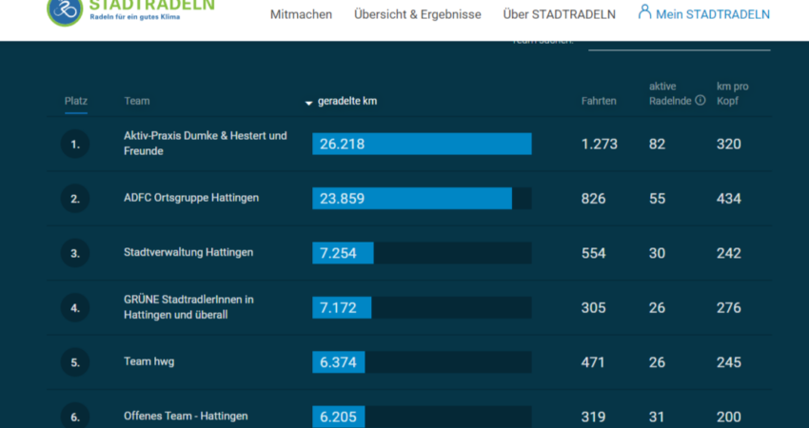Click the geradelte km sort arrow
Image resolution: width=809 pixels, height=428 pixels.
pyautogui.click(x=308, y=103)
